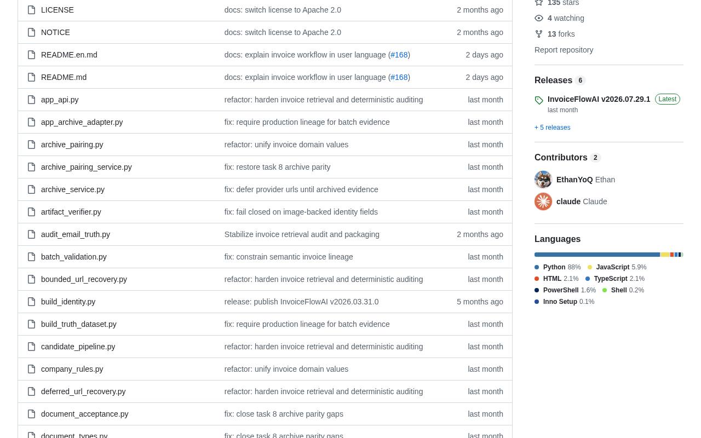Image resolution: width=701 pixels, height=438 pixels.
Task: Open claude's contributor avatar
Action: (x=543, y=201)
